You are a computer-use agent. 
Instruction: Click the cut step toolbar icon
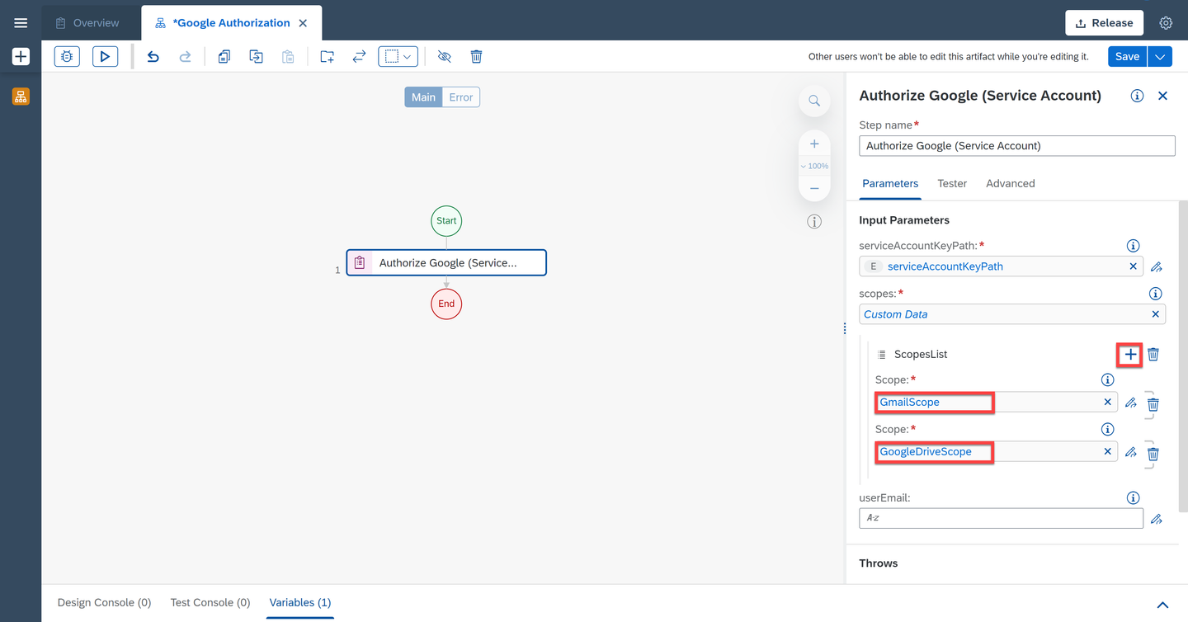(x=256, y=56)
